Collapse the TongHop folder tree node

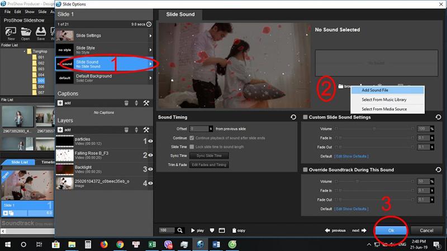(25, 51)
